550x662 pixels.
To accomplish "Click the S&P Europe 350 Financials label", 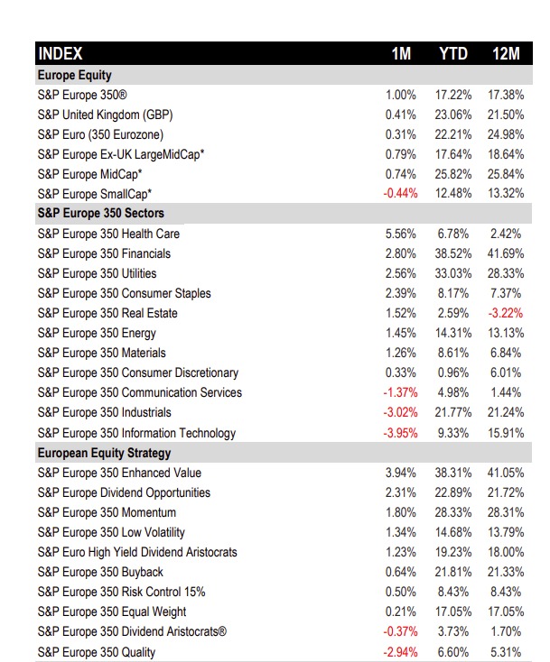I will 104,253.
